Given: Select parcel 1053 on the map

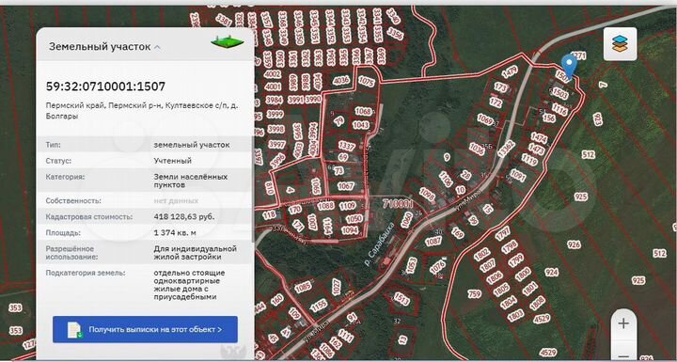Looking at the screenshot, I should pyautogui.click(x=412, y=264).
